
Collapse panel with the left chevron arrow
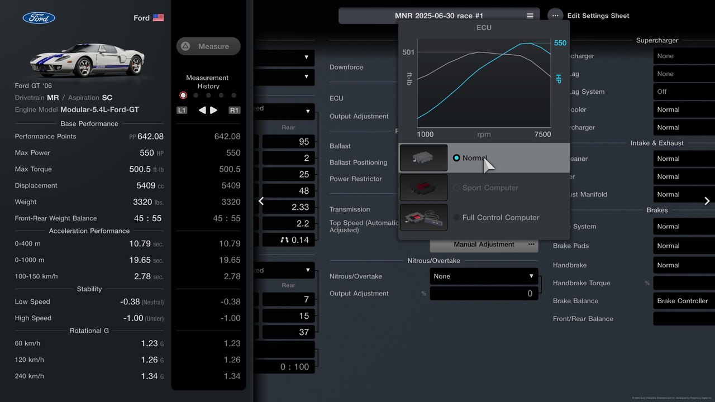[261, 201]
